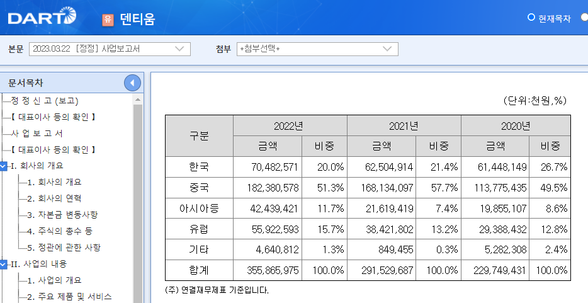Open 3. 자본금 변동사항 subsection
The height and width of the screenshot is (303, 588).
coord(62,215)
